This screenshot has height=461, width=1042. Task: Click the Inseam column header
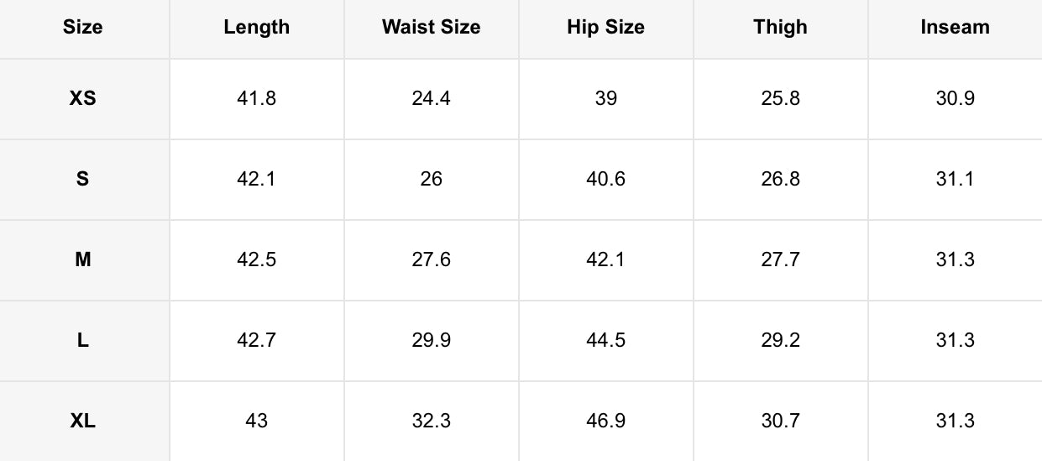[x=955, y=27]
